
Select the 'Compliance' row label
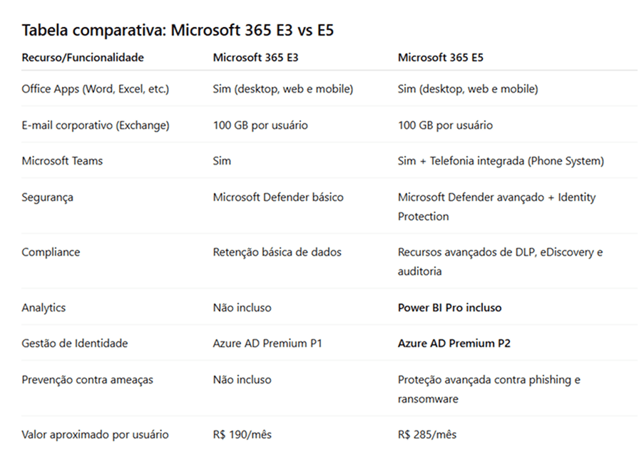click(51, 252)
